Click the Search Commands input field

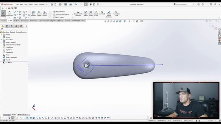pos(184,4)
